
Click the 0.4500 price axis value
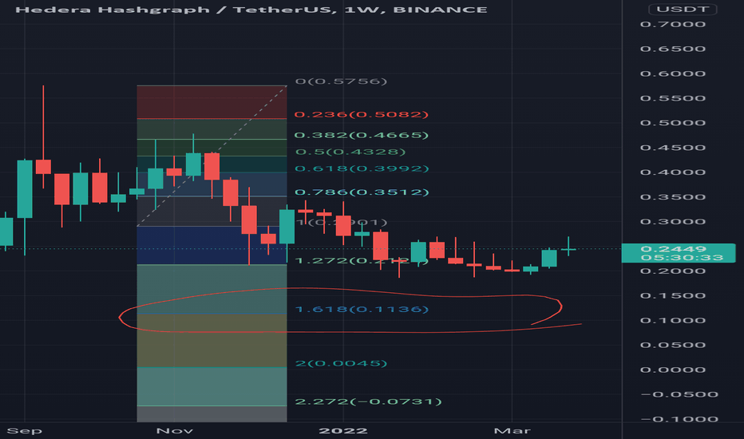click(x=673, y=148)
